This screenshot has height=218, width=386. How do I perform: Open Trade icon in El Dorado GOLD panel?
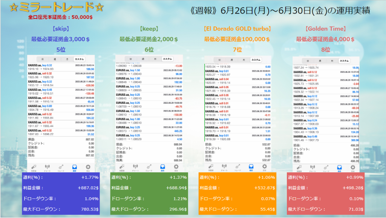238,166
